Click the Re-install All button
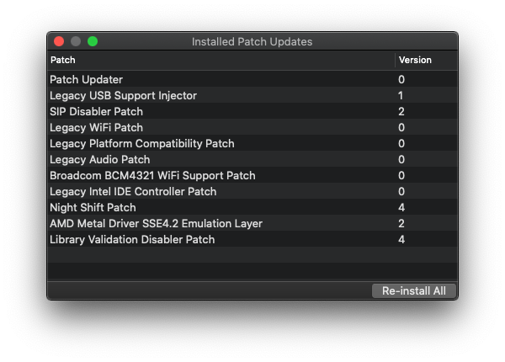 [414, 290]
